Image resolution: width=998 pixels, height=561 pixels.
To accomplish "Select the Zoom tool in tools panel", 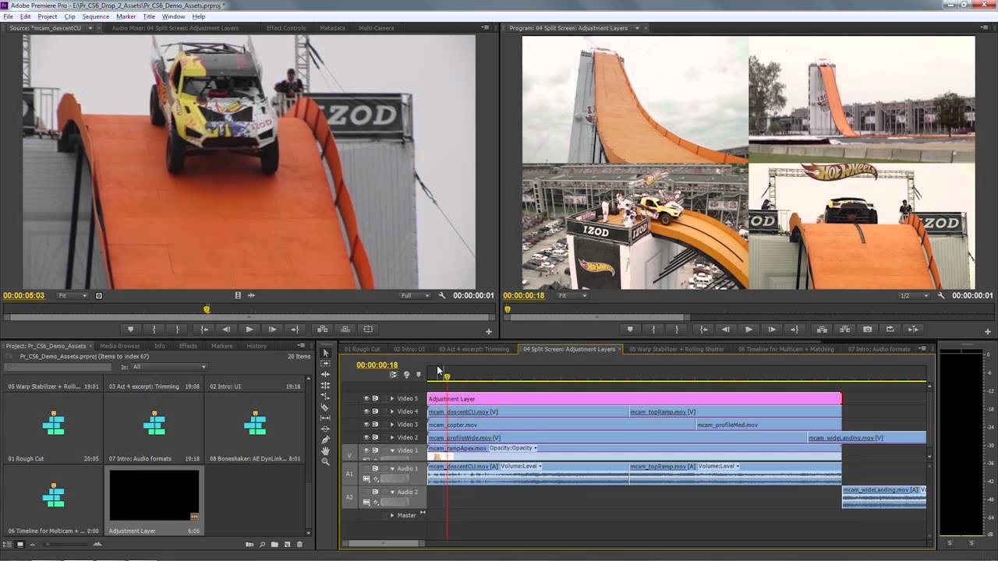I will click(x=326, y=461).
